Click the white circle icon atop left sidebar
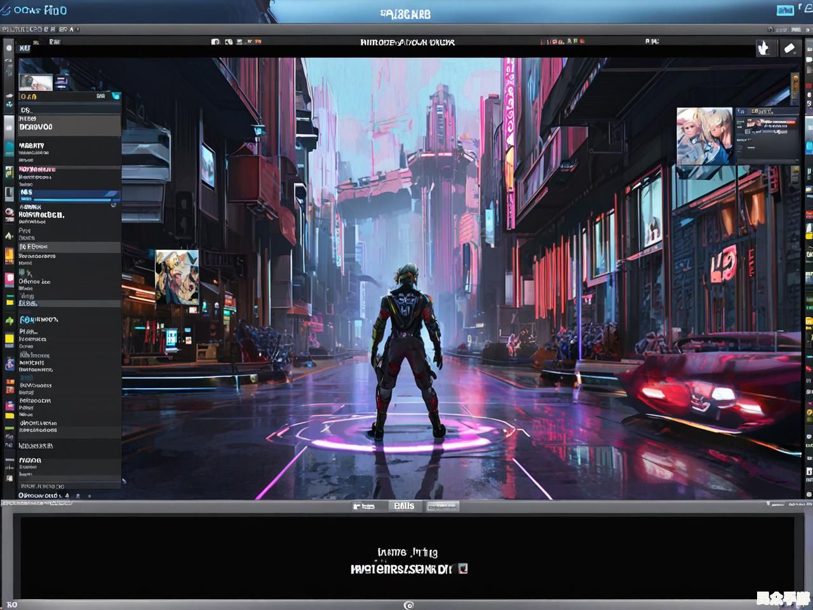This screenshot has width=813, height=610. coord(9,48)
